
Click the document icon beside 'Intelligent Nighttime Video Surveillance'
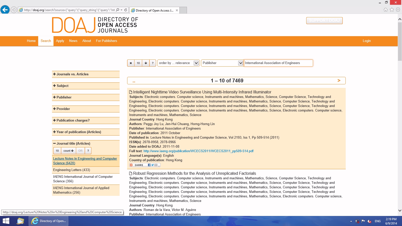(131, 92)
